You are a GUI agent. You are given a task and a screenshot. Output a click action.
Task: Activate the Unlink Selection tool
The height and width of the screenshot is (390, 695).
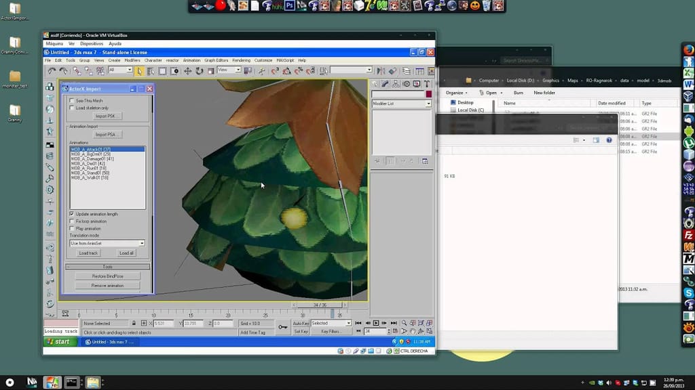tap(89, 70)
